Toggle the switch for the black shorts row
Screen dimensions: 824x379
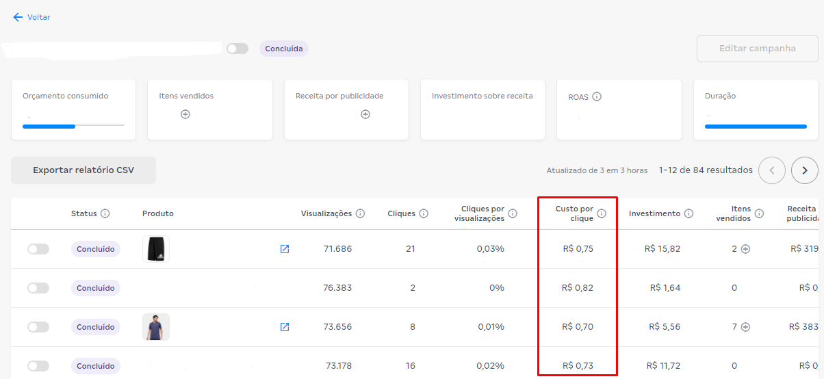pyautogui.click(x=38, y=249)
